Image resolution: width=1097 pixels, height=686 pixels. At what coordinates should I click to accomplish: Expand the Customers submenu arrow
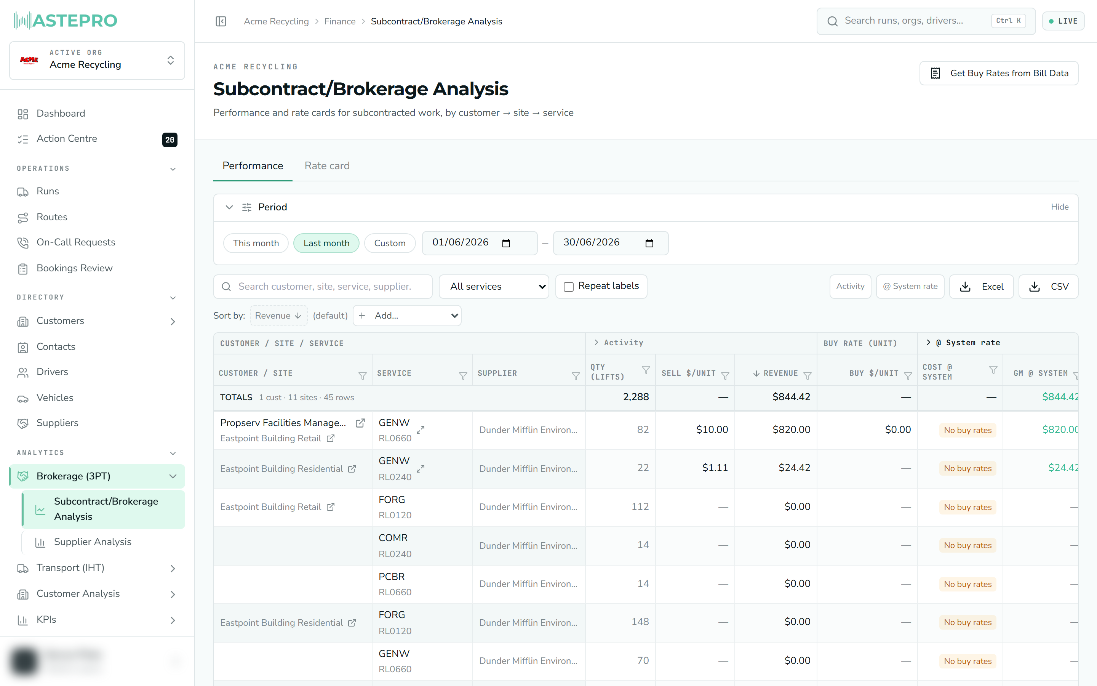173,321
